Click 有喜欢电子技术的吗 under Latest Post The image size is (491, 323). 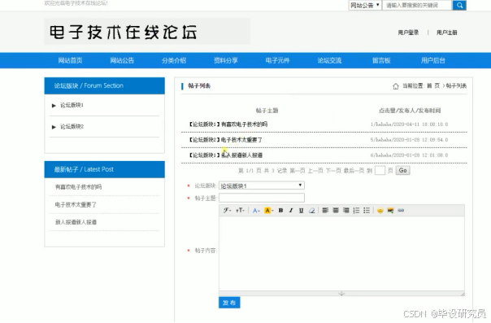[78, 187]
